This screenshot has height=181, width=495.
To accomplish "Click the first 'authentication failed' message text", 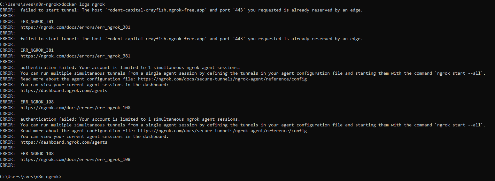I will click(49, 67).
